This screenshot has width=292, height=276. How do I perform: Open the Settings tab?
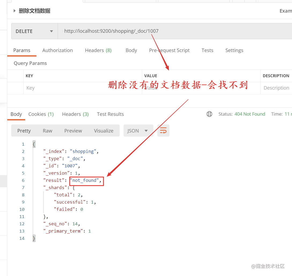click(234, 50)
